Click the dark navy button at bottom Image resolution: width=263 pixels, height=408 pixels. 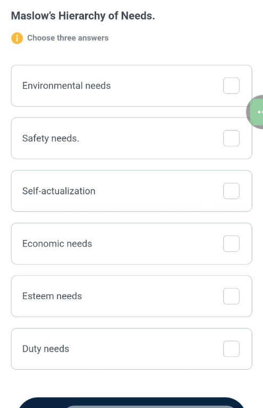click(x=132, y=403)
